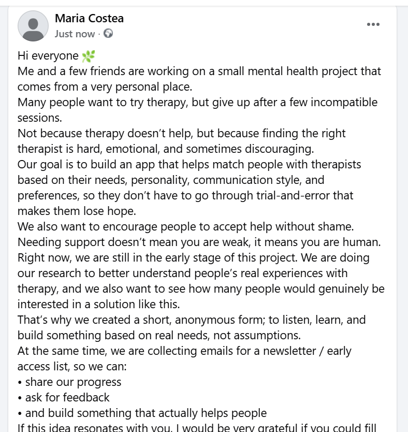Open the Maria Costea profile name link
This screenshot has height=432, width=408.
89,19
